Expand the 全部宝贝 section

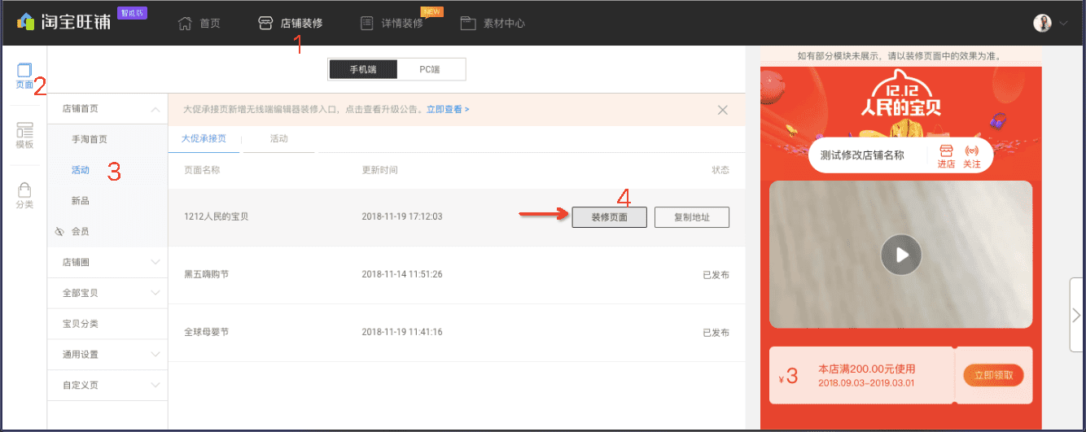pos(107,293)
